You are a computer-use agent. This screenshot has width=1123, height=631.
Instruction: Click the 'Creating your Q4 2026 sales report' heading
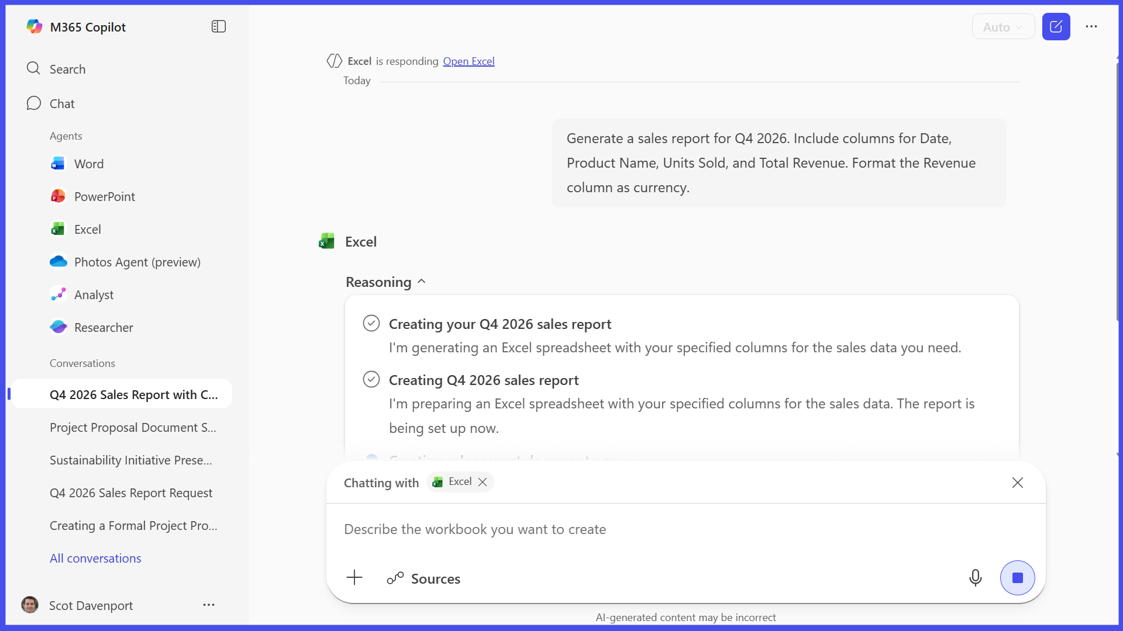coord(500,324)
